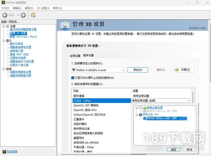Click the Diablo 4 program icon

pos(73,70)
